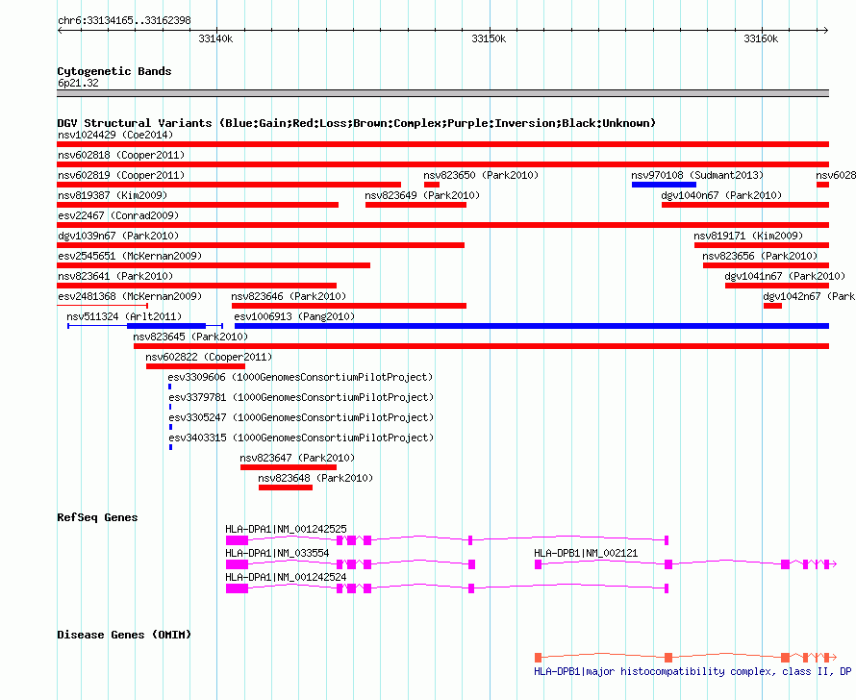Select dgv1039n67 (Park2010) variant label

tap(118, 236)
